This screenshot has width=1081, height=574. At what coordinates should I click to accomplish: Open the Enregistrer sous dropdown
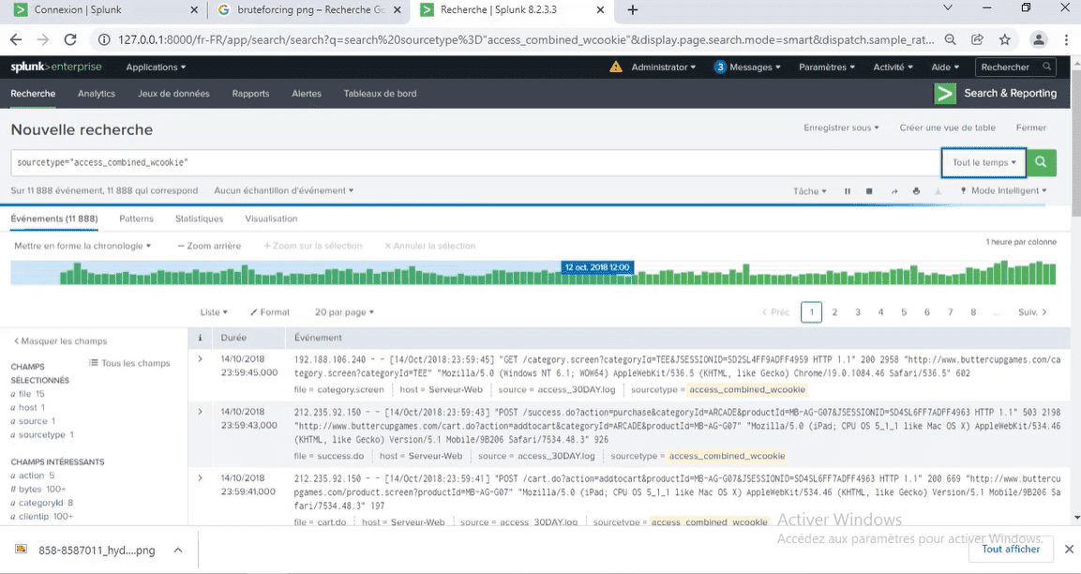point(841,128)
